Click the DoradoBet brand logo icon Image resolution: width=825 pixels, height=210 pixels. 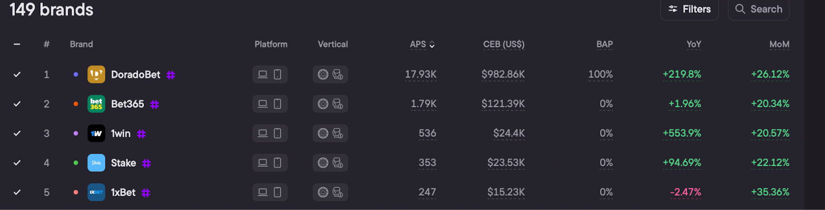pos(96,74)
